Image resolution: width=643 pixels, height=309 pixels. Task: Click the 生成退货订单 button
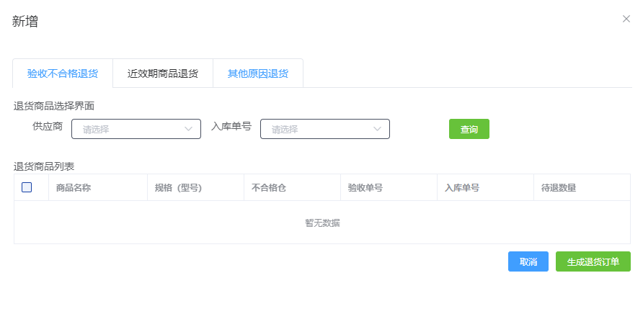coord(593,261)
